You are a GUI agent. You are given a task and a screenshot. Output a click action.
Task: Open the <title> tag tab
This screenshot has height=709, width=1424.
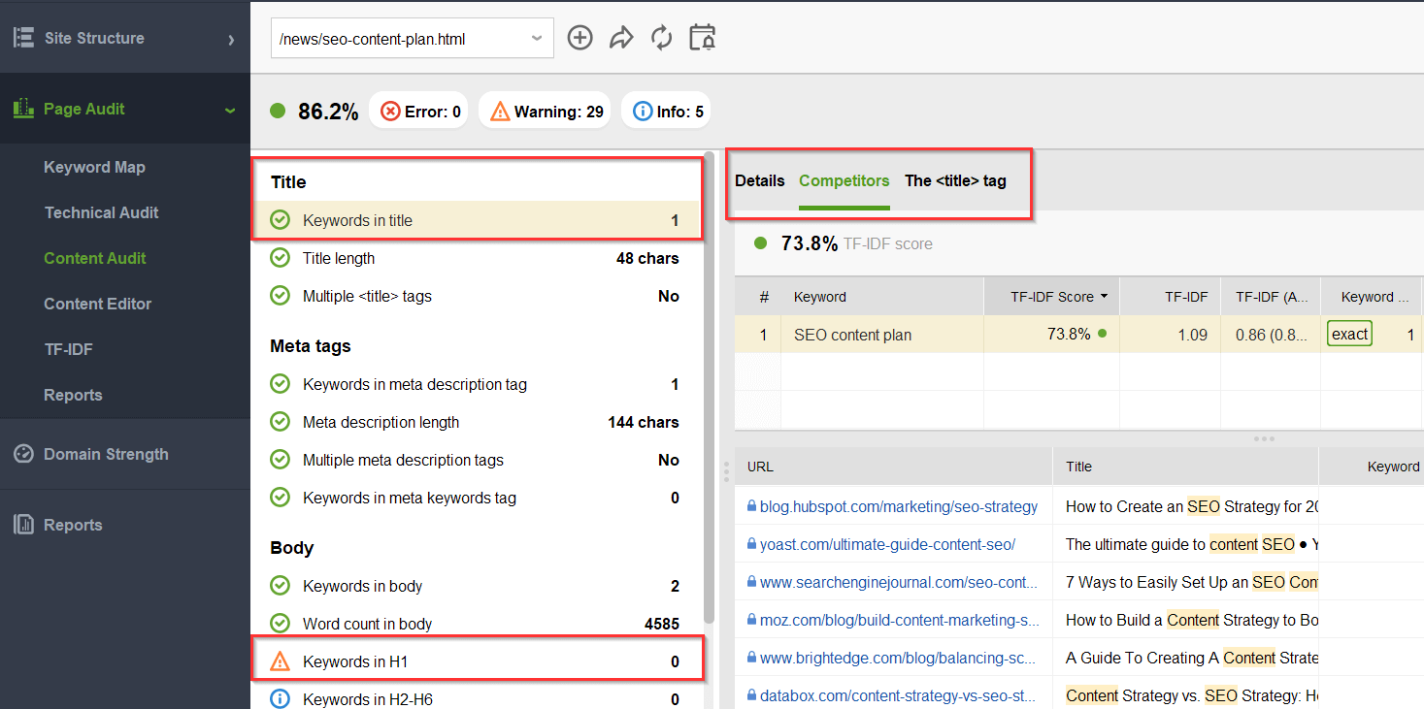[x=955, y=180]
